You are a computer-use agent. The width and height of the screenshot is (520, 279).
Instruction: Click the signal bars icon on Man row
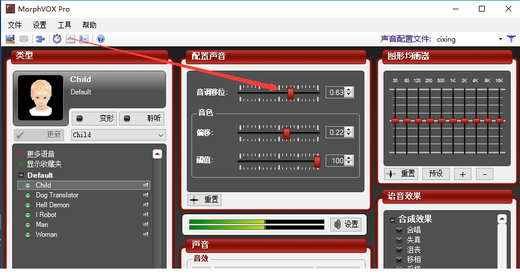click(x=146, y=225)
